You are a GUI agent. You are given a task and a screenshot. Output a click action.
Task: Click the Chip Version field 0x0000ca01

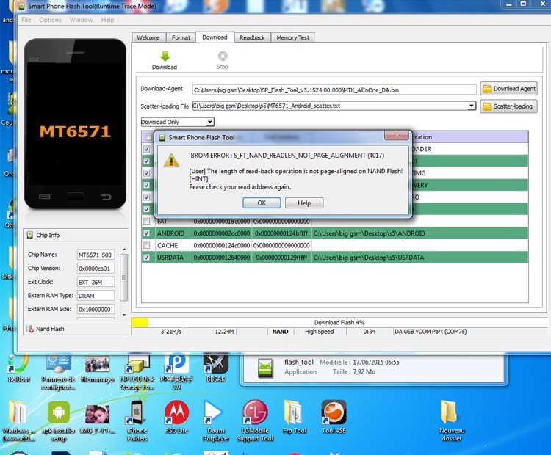tap(96, 269)
